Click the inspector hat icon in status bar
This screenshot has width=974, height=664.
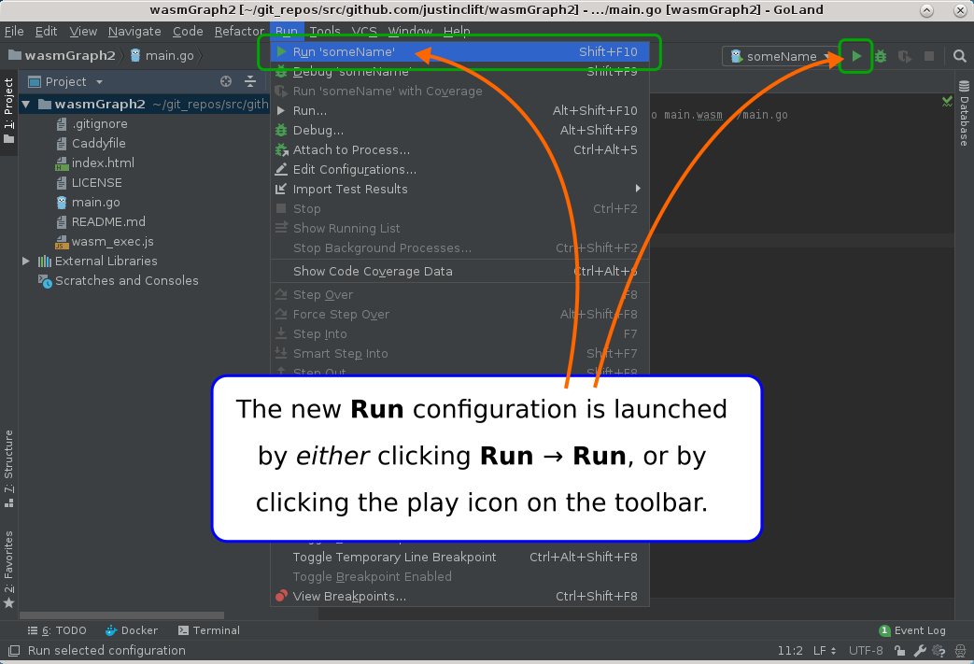click(x=960, y=651)
